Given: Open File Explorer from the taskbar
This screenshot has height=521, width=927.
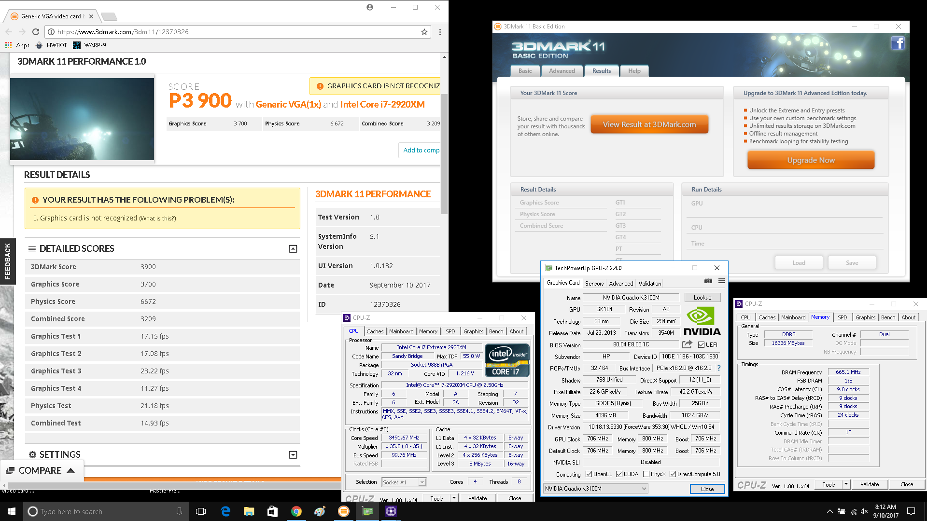Looking at the screenshot, I should 249,511.
